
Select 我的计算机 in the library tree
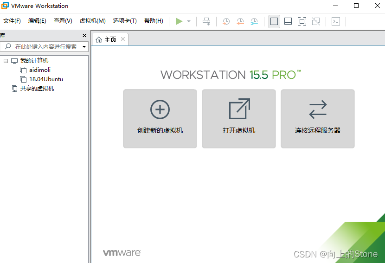[x=34, y=61]
